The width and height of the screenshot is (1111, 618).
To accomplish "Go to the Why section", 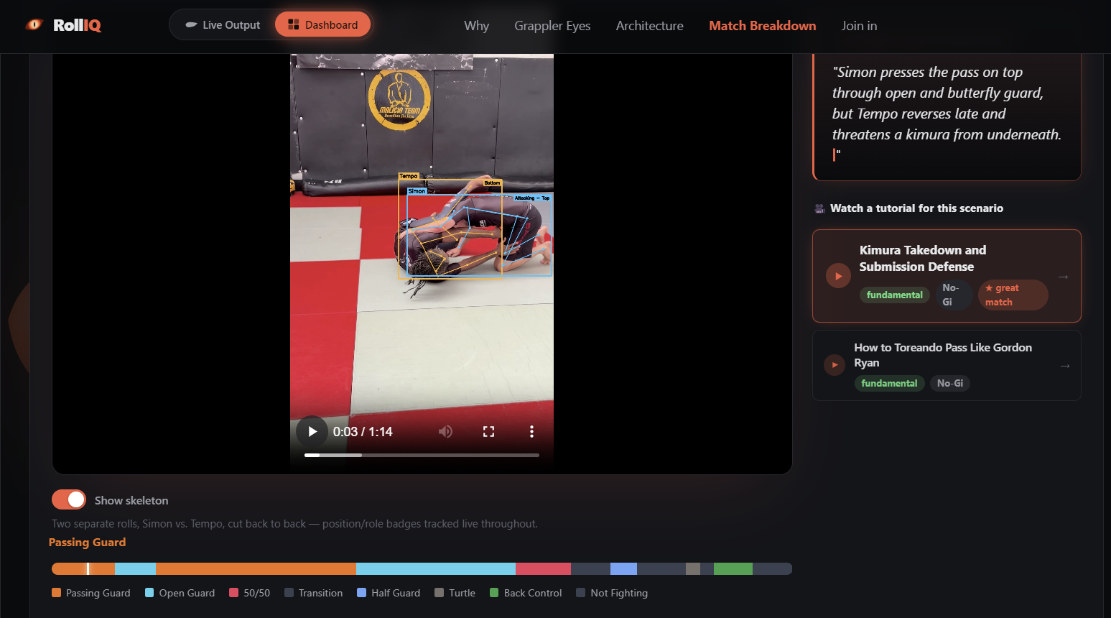I will [x=476, y=26].
